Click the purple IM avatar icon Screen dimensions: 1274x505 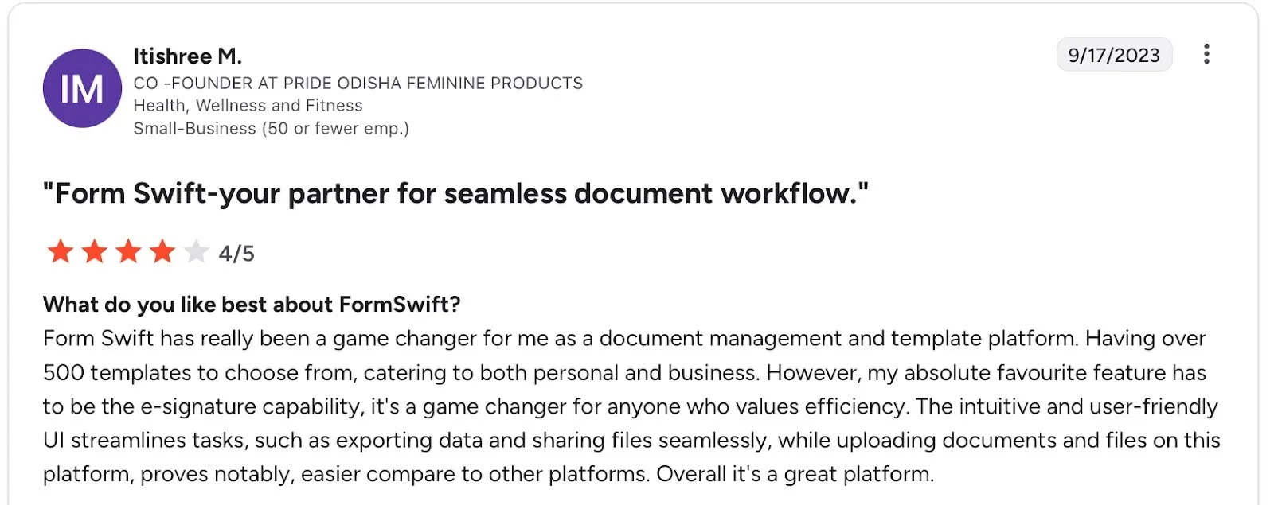pyautogui.click(x=82, y=88)
